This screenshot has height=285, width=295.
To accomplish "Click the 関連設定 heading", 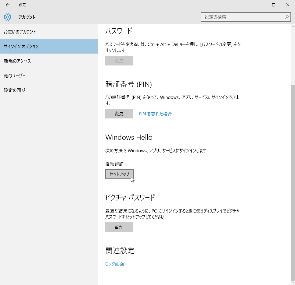I will point(120,251).
